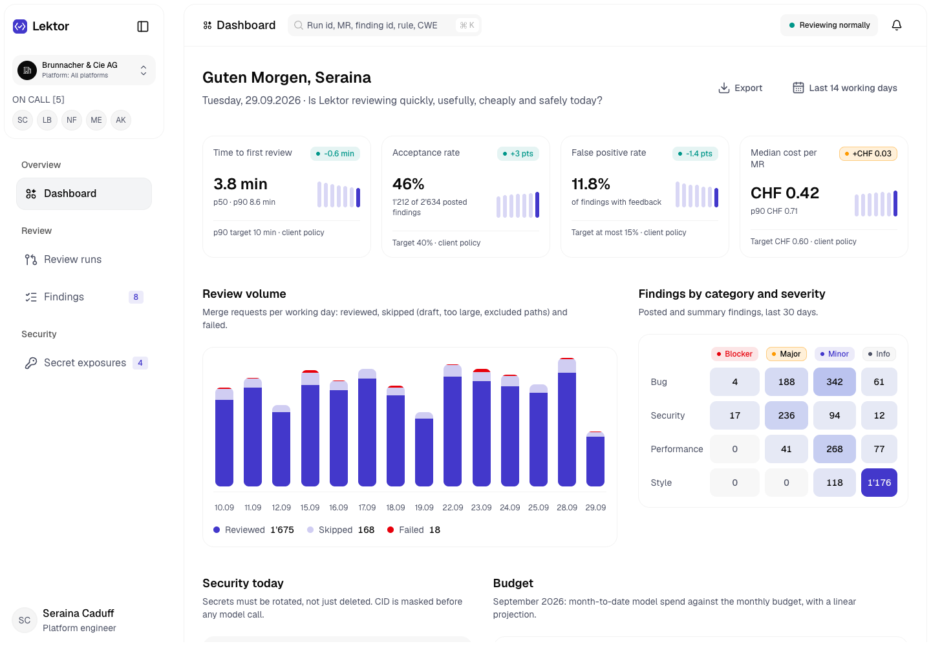Image resolution: width=931 pixels, height=646 pixels.
Task: Select on-call avatar SC
Action: point(23,120)
